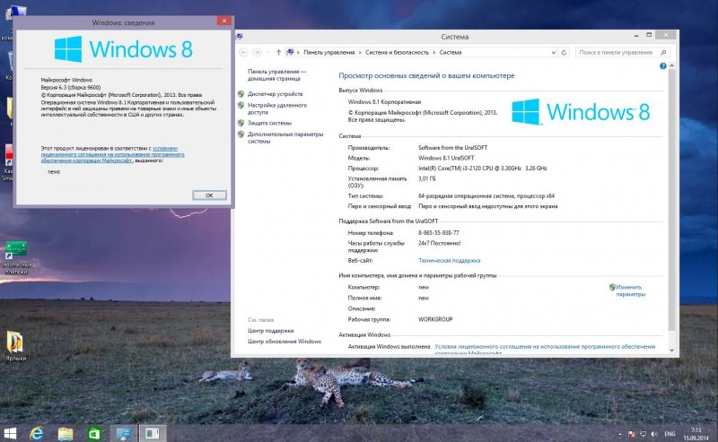Click the search magnifier icon
Screen dimensions: 718x442
coord(663,53)
